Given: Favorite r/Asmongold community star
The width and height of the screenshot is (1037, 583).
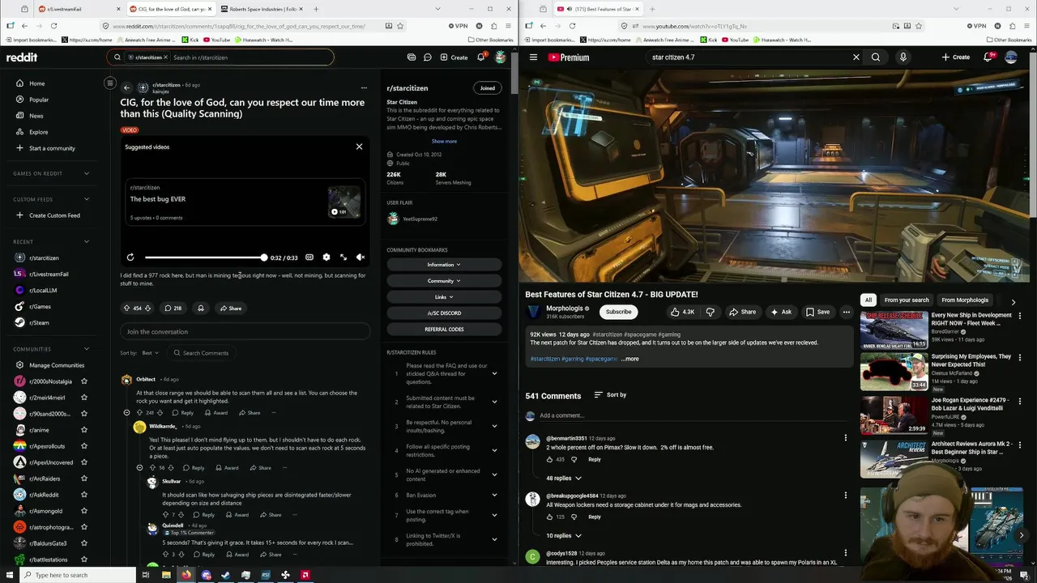Looking at the screenshot, I should pyautogui.click(x=84, y=511).
